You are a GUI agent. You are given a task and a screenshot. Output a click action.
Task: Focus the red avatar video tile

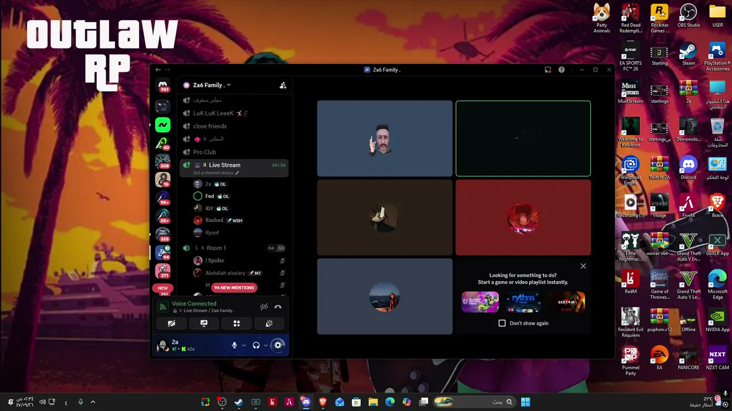pyautogui.click(x=523, y=217)
